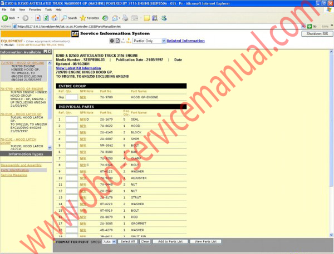Expand the Links toolbar chevron
Screen dimensions: 334x254
point(332,26)
